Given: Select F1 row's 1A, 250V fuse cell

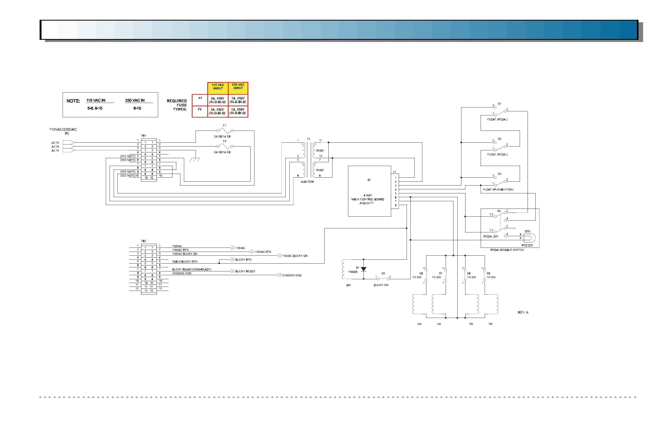Looking at the screenshot, I should (x=238, y=100).
